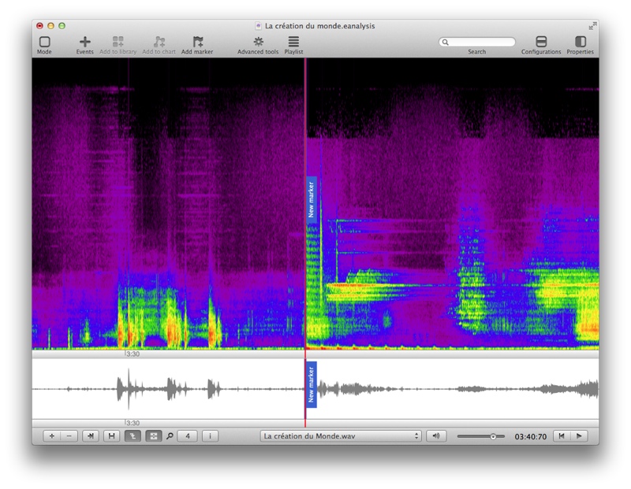Toggle the highlighted cursor-follow button in bottom bar
The height and width of the screenshot is (489, 631).
pos(133,436)
